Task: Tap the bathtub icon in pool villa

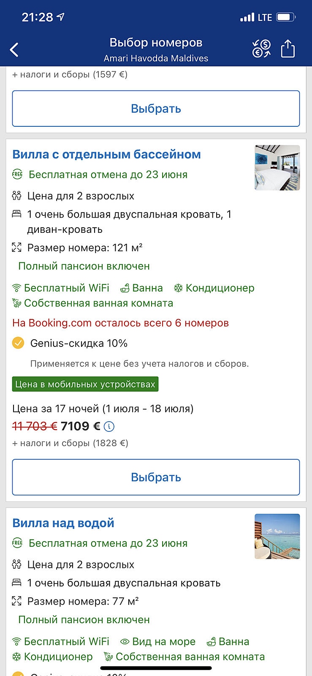Action: 125,289
